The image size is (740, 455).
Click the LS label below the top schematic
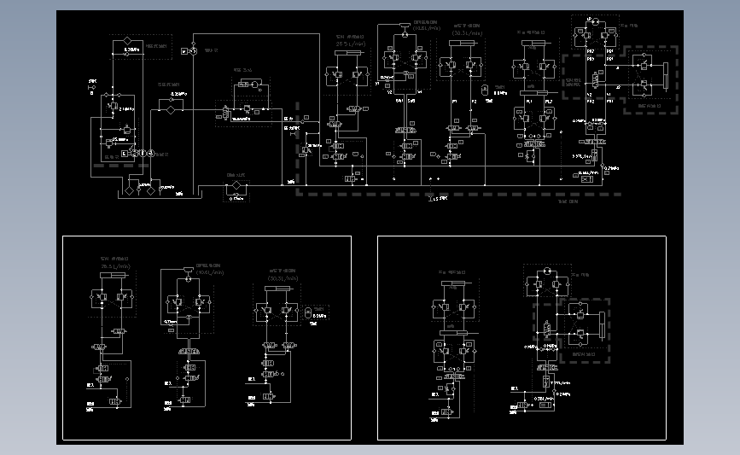434,199
